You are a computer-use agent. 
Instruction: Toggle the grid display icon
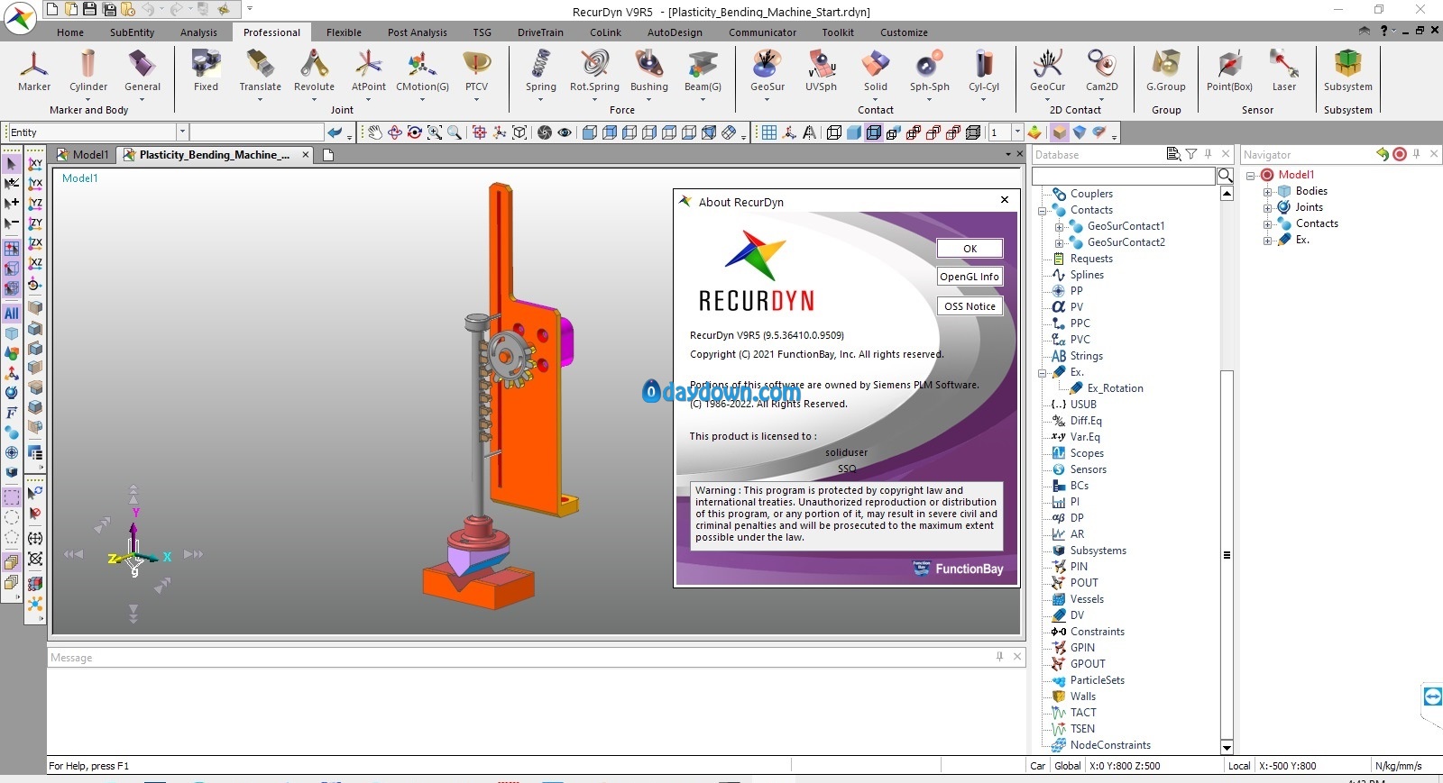pos(768,132)
